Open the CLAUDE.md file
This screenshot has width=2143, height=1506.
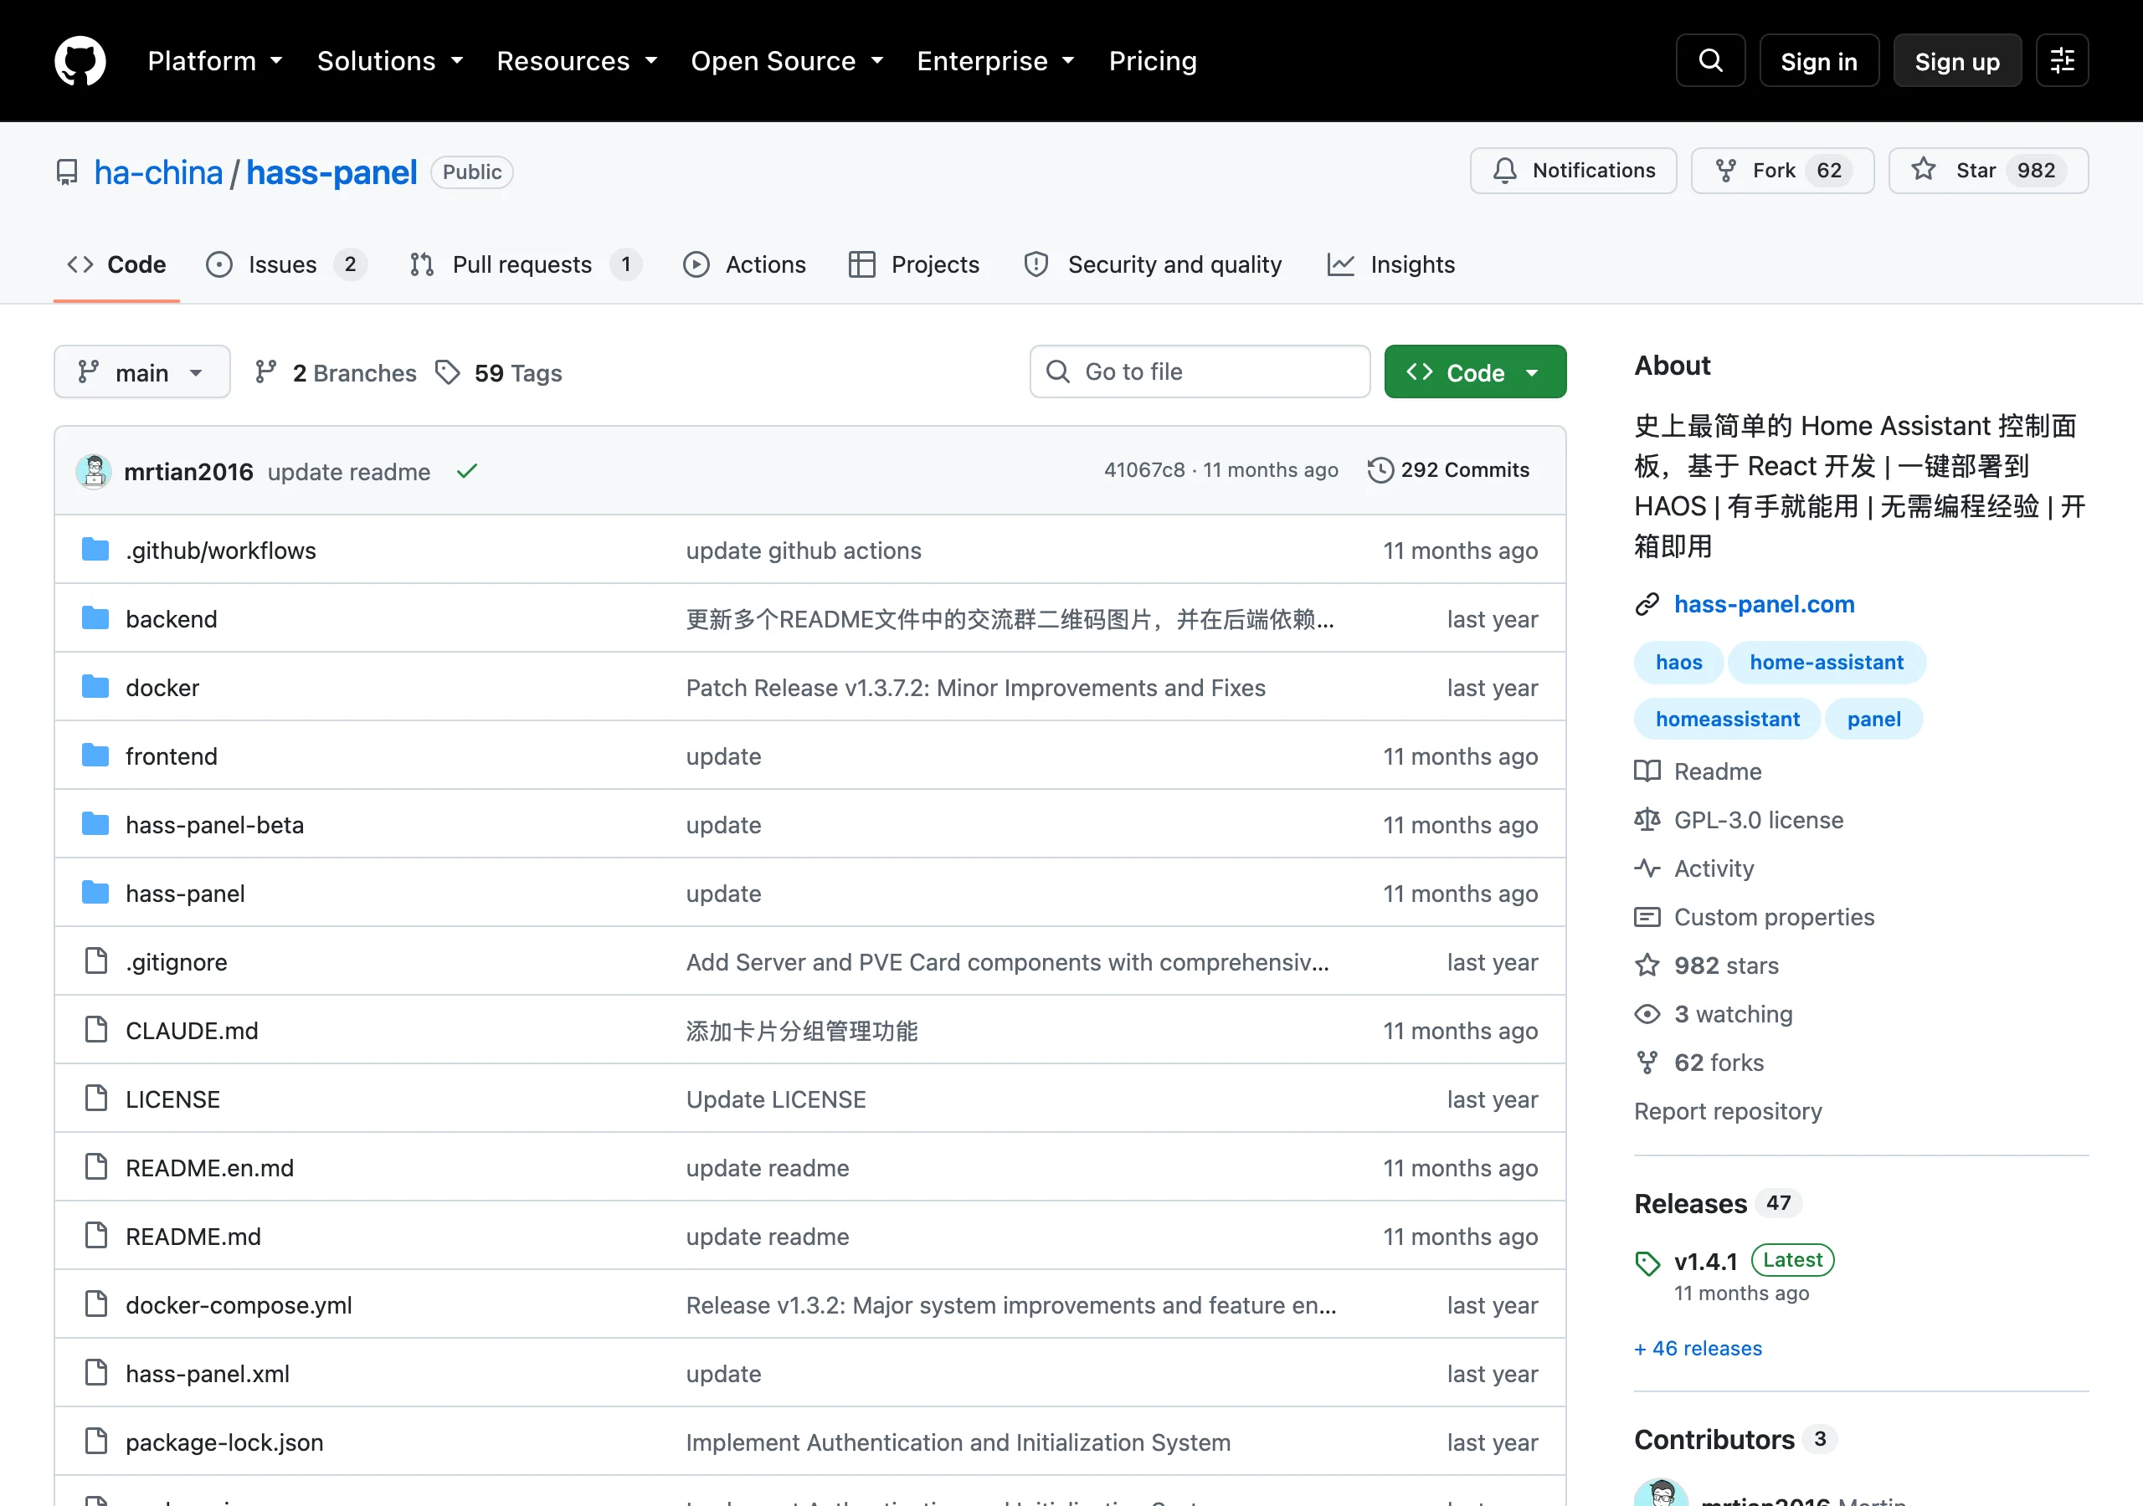pyautogui.click(x=192, y=1031)
